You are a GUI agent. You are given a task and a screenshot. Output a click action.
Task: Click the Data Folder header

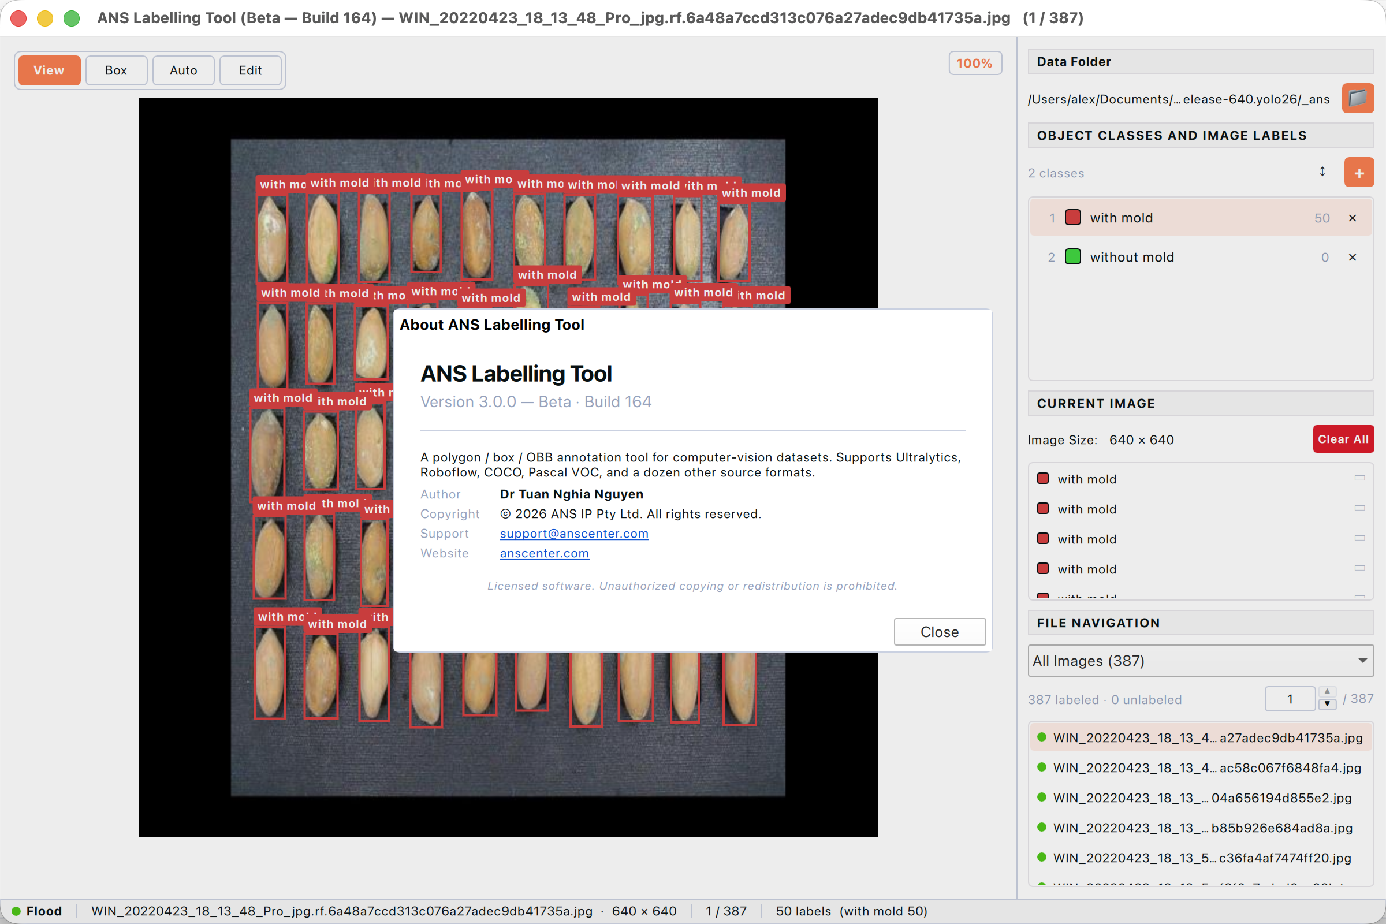click(1201, 61)
